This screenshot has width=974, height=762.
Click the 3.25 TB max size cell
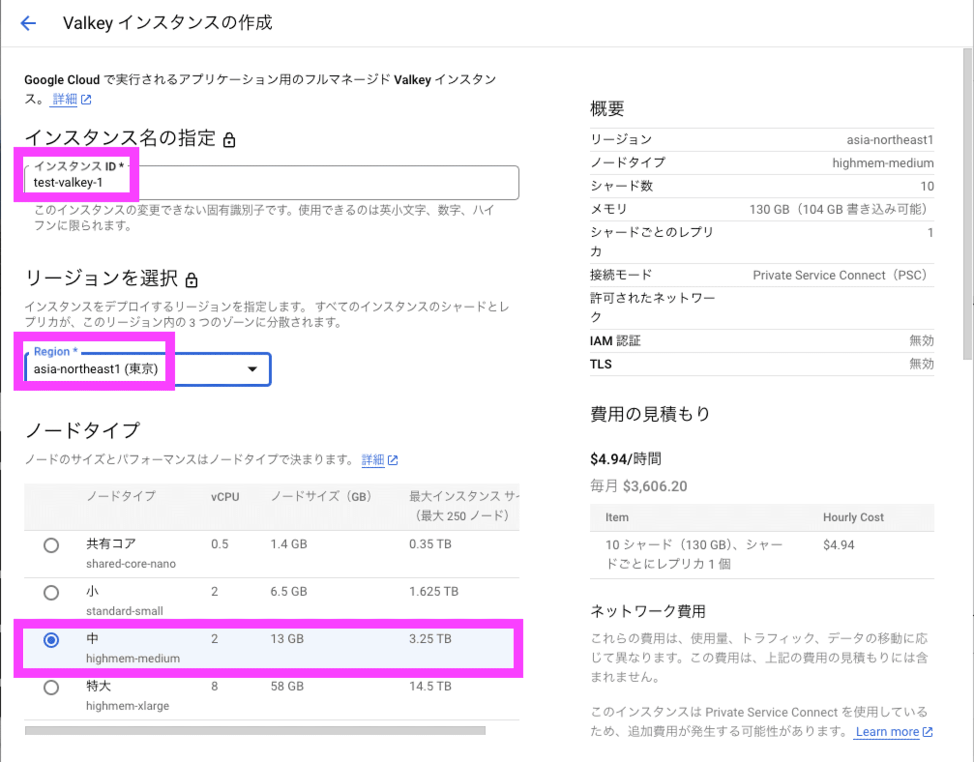pyautogui.click(x=430, y=638)
